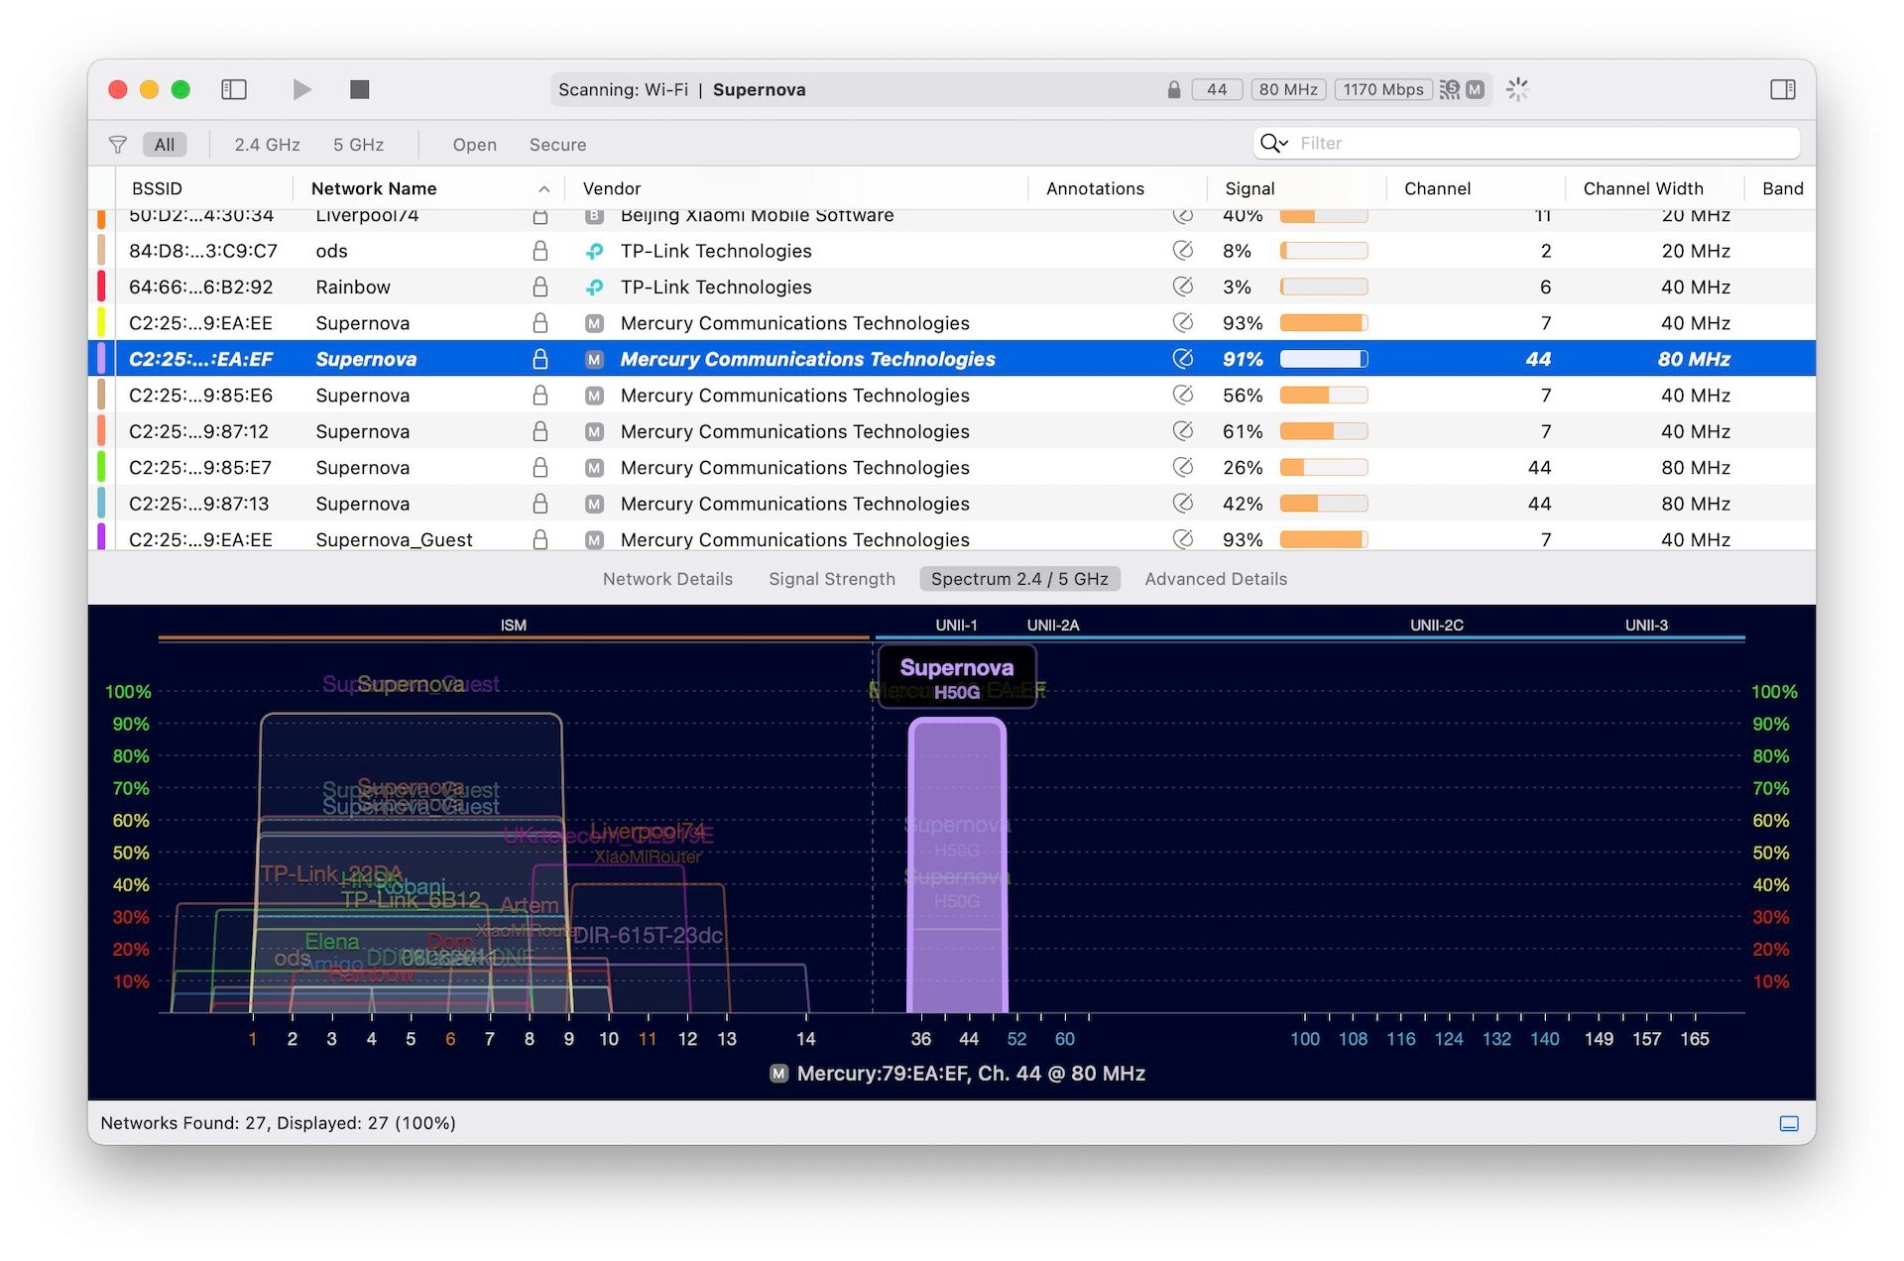Click the 1170 Mbps badge in title bar
1904x1261 pixels.
coord(1383,89)
